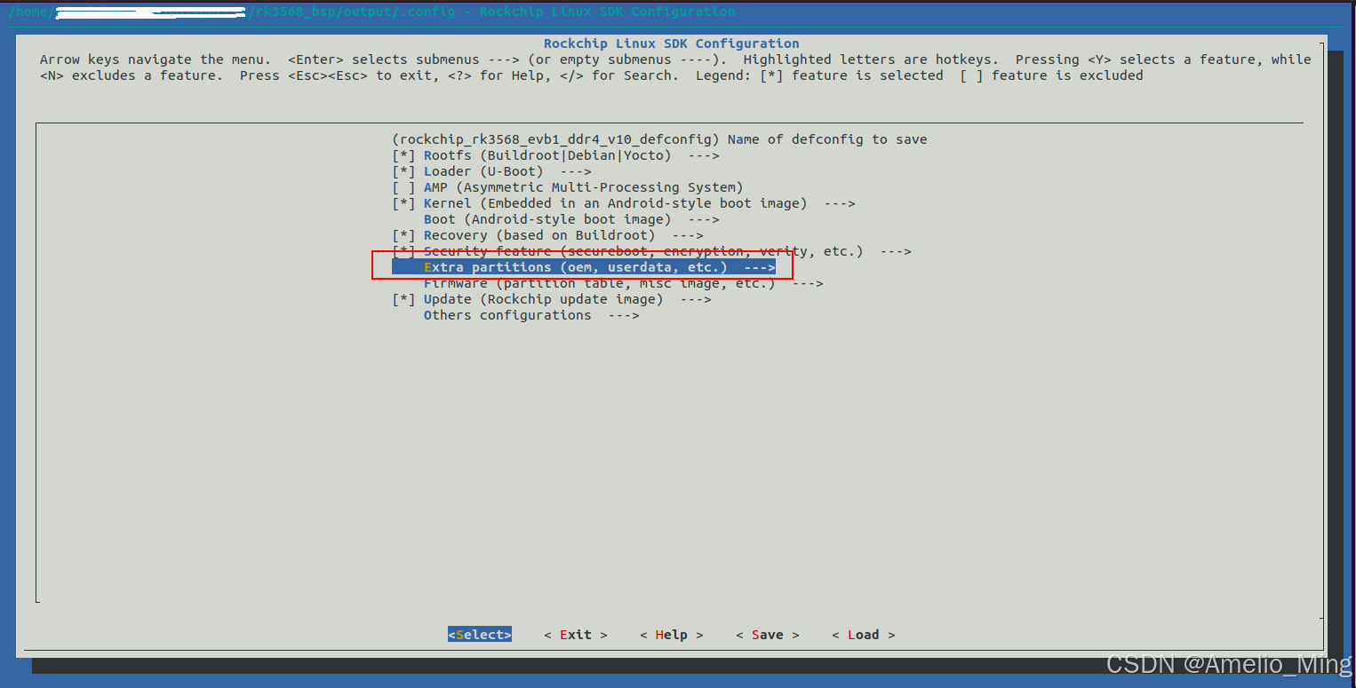Toggle the Loader (U-Boot) checkbox
The width and height of the screenshot is (1356, 688).
pyautogui.click(x=404, y=171)
